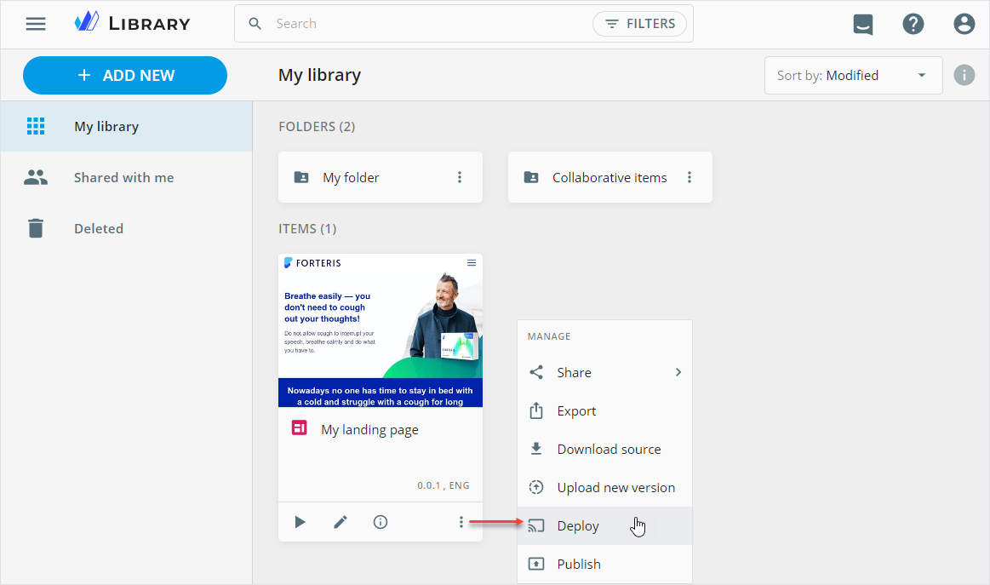Choose Download source in context menu
990x585 pixels.
(608, 449)
